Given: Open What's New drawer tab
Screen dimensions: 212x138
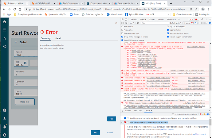Looking at the screenshot, I should 138,111.
